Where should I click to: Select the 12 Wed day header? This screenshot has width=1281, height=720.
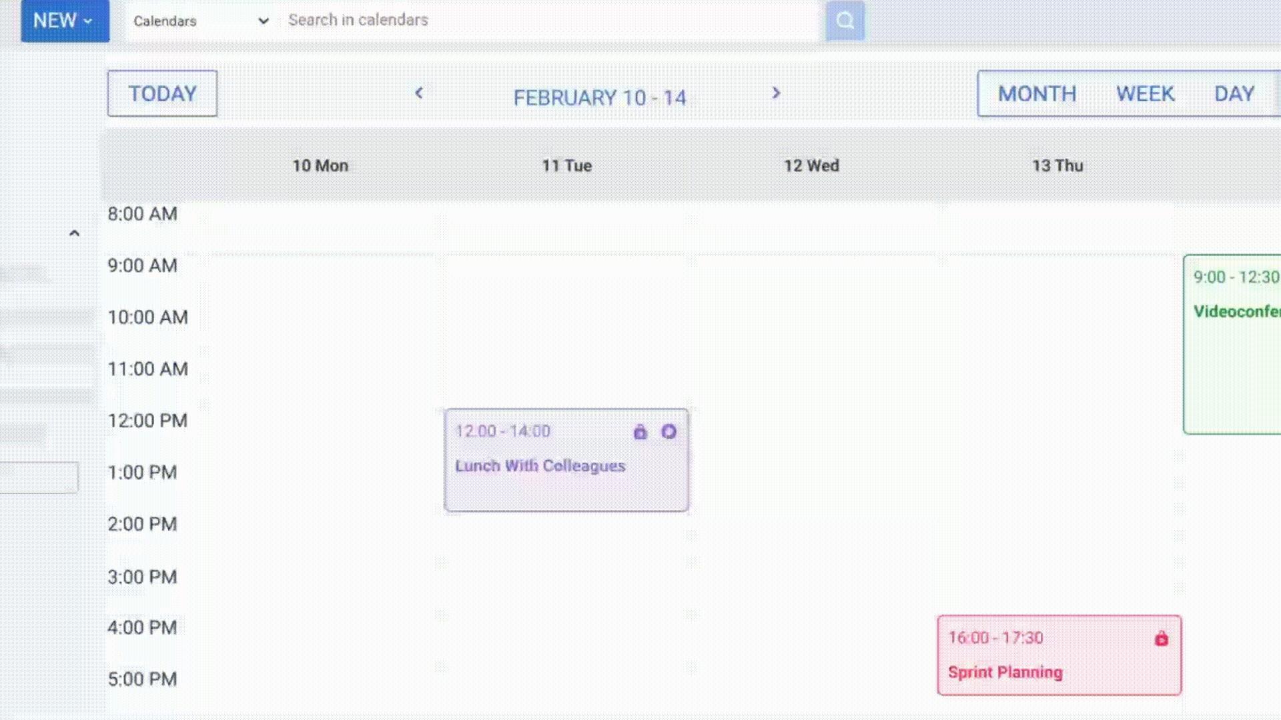pos(811,166)
